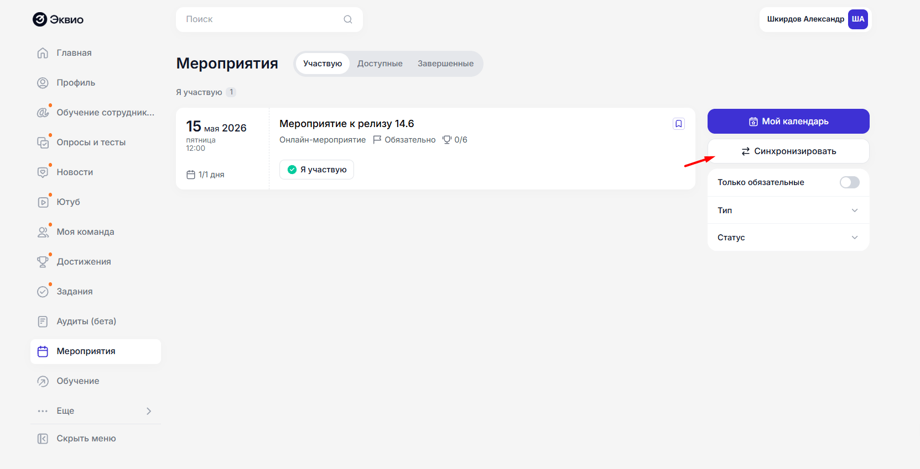This screenshot has height=469, width=920.
Task: Open Профиль in the sidebar
Action: click(96, 83)
